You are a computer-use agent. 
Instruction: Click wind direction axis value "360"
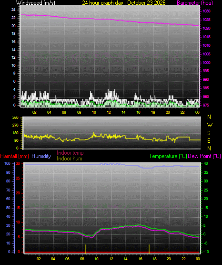(x=15, y=117)
